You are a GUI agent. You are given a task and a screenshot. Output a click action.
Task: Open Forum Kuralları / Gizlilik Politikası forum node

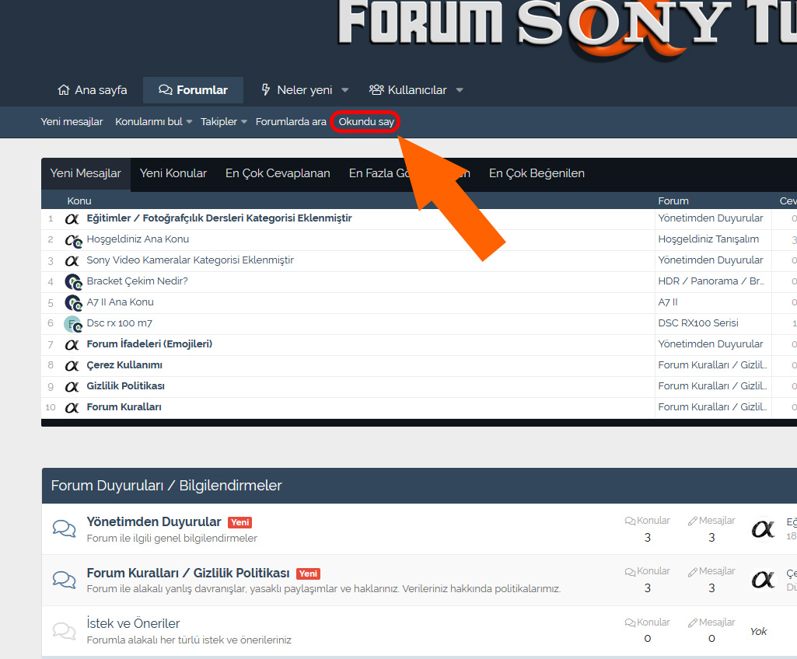click(x=188, y=574)
